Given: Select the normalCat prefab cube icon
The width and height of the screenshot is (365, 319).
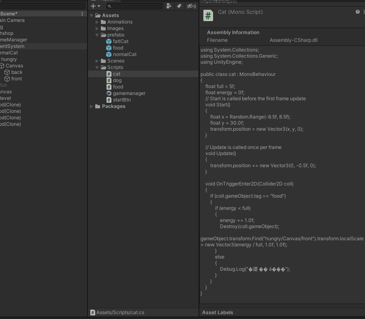Looking at the screenshot, I should [109, 54].
